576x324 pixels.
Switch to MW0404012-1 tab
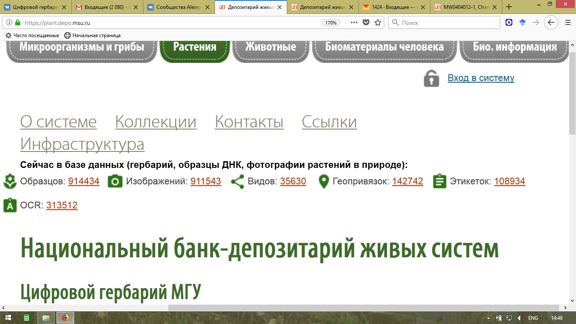466,7
